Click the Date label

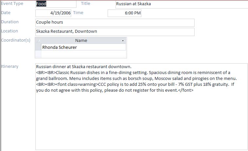pyautogui.click(x=6, y=13)
